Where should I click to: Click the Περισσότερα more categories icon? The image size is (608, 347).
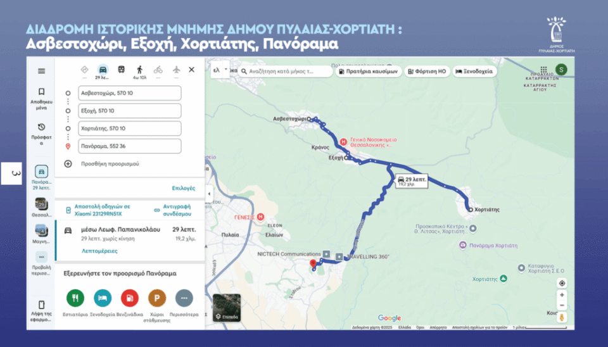[x=184, y=298]
